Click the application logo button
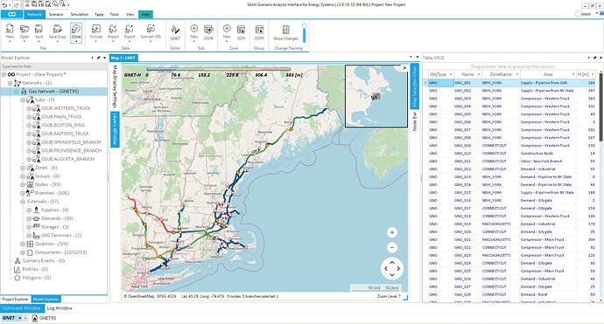 pos(11,14)
